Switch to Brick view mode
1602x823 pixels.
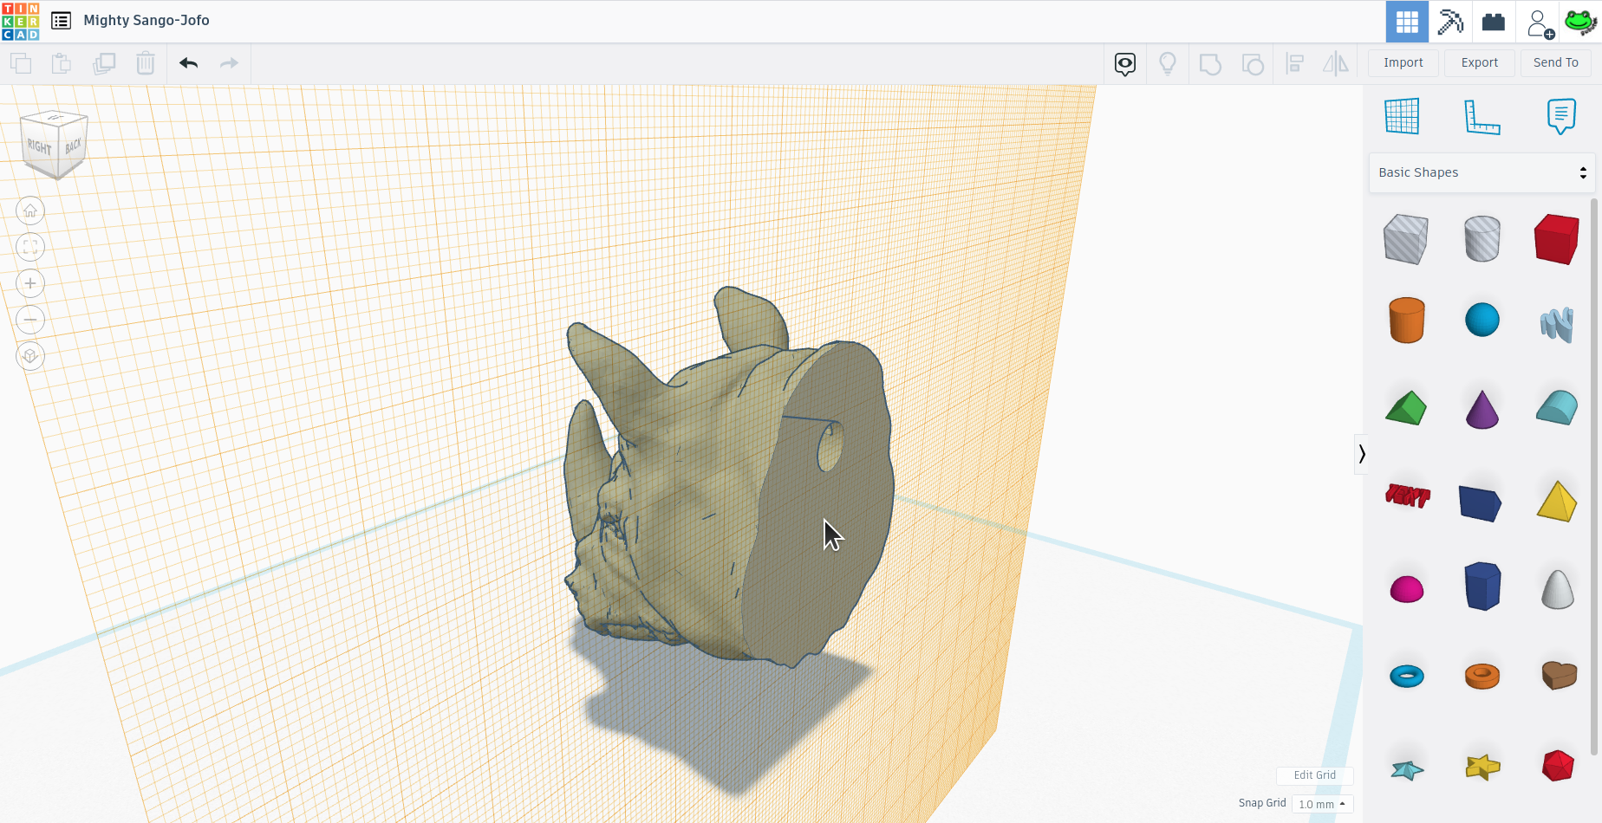point(1494,21)
